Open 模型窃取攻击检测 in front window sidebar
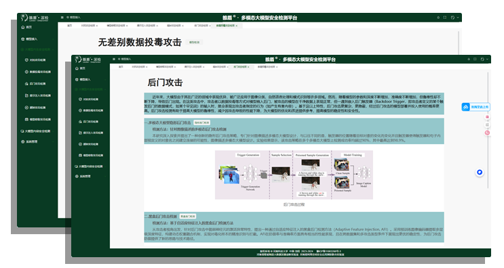 tap(91, 155)
